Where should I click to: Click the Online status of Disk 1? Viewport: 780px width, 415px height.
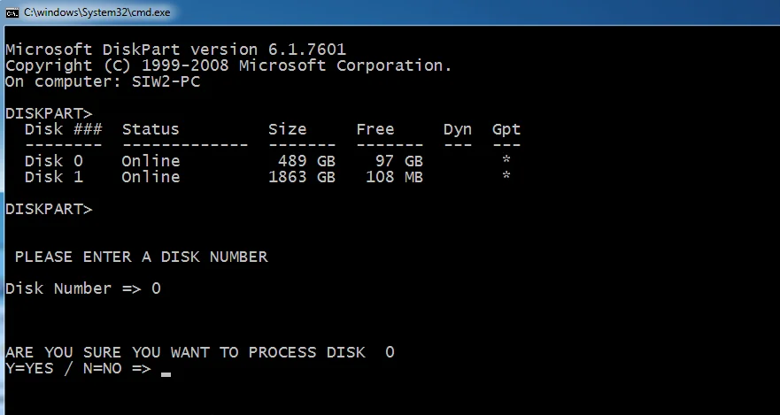tap(151, 177)
